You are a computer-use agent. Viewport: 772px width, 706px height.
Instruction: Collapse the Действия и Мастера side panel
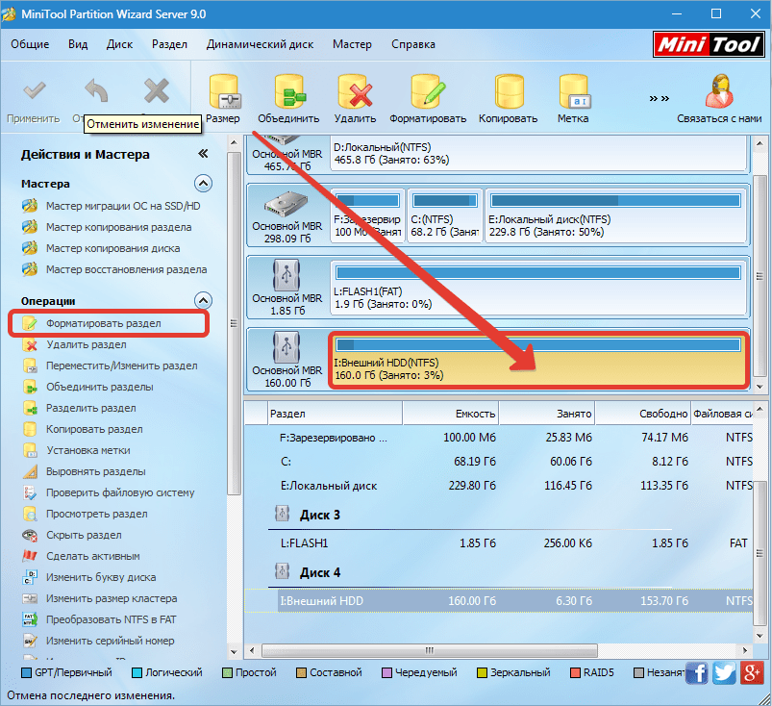tap(203, 154)
